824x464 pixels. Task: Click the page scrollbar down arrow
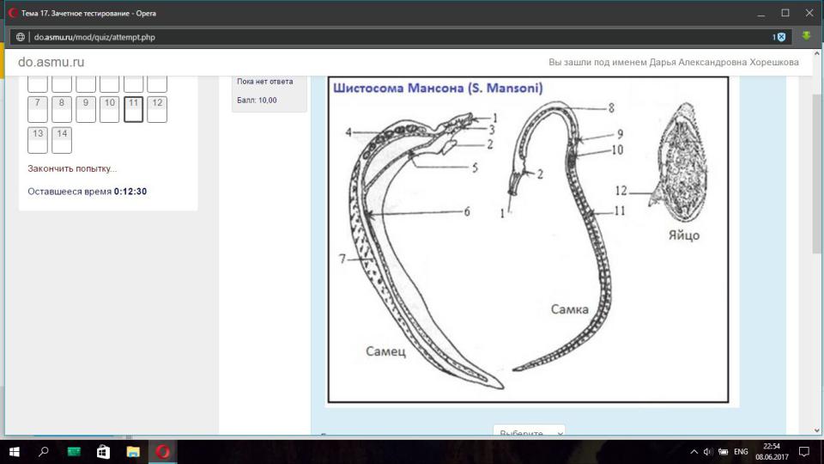(816, 430)
